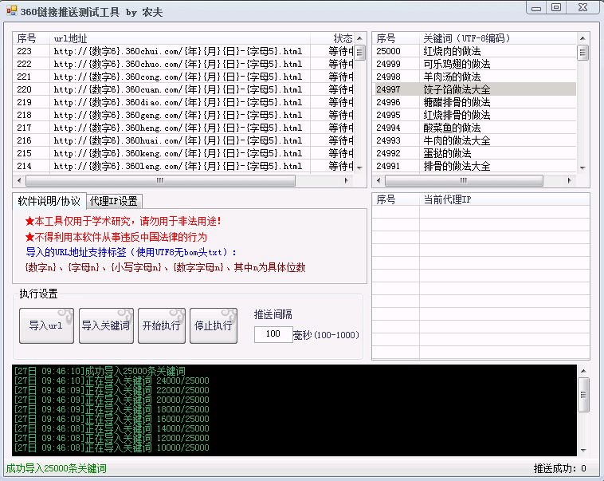Click URL list horizontal scrollbar thumb
Screen dimensions: 604x481
click(160, 180)
